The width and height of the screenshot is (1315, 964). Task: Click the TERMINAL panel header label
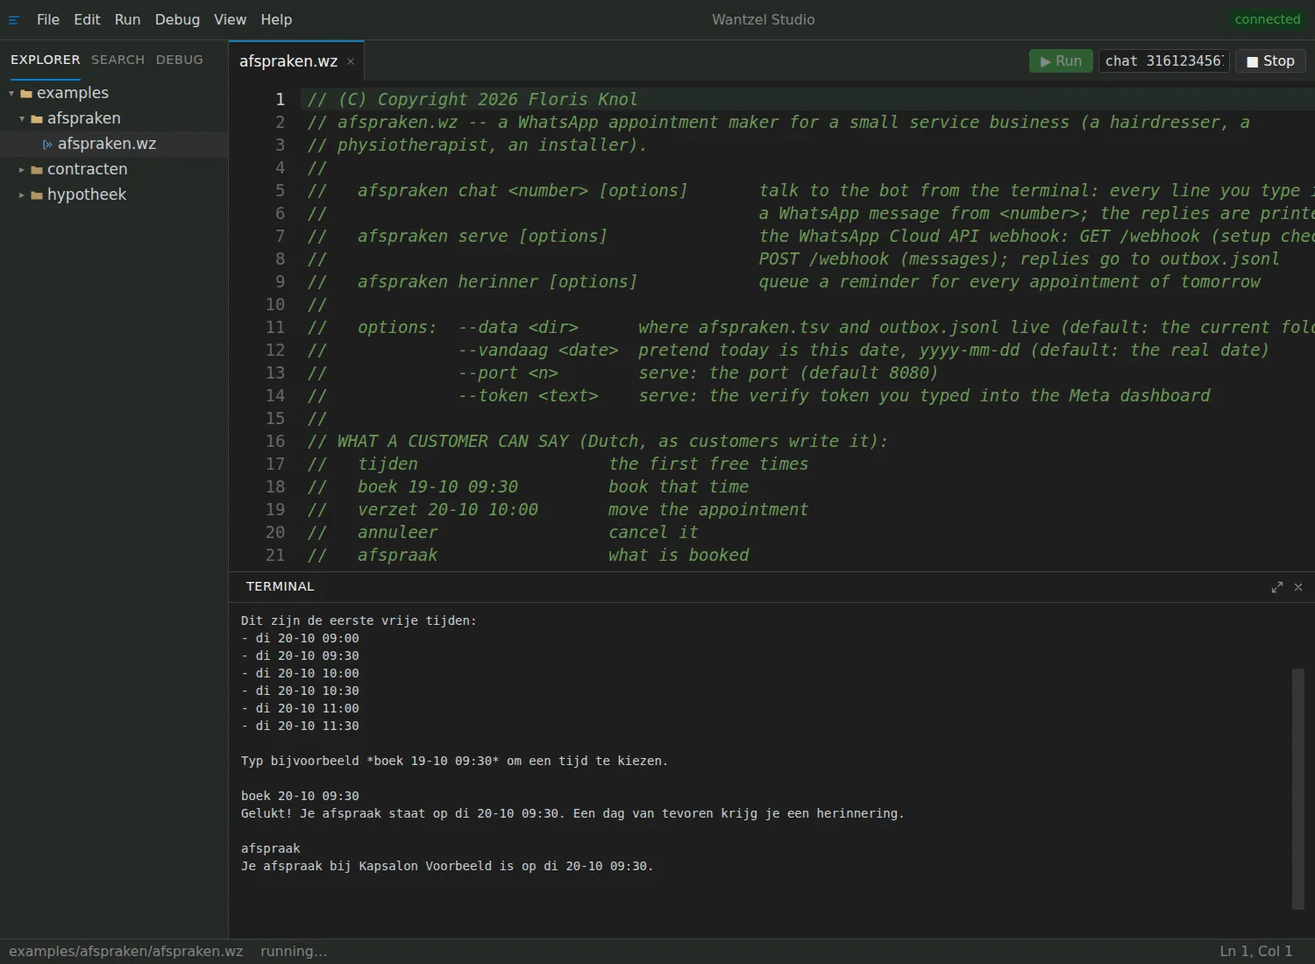[x=280, y=586]
